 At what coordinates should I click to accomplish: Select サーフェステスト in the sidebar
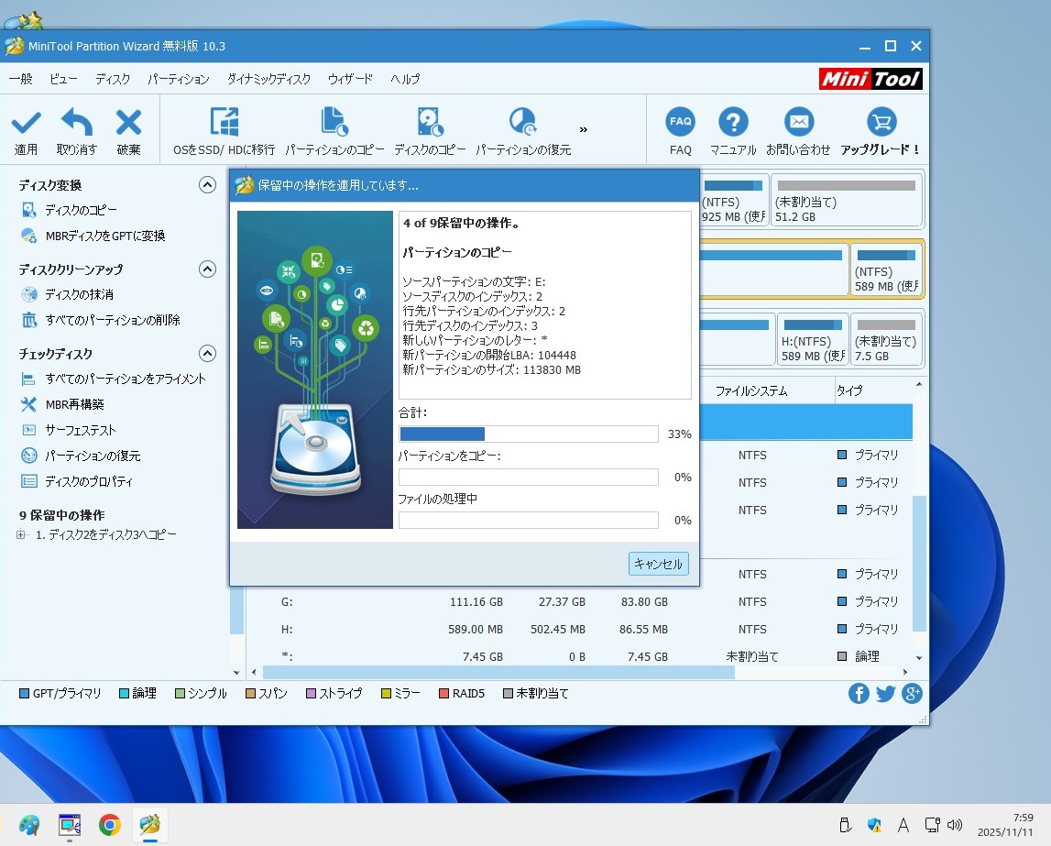pos(81,430)
